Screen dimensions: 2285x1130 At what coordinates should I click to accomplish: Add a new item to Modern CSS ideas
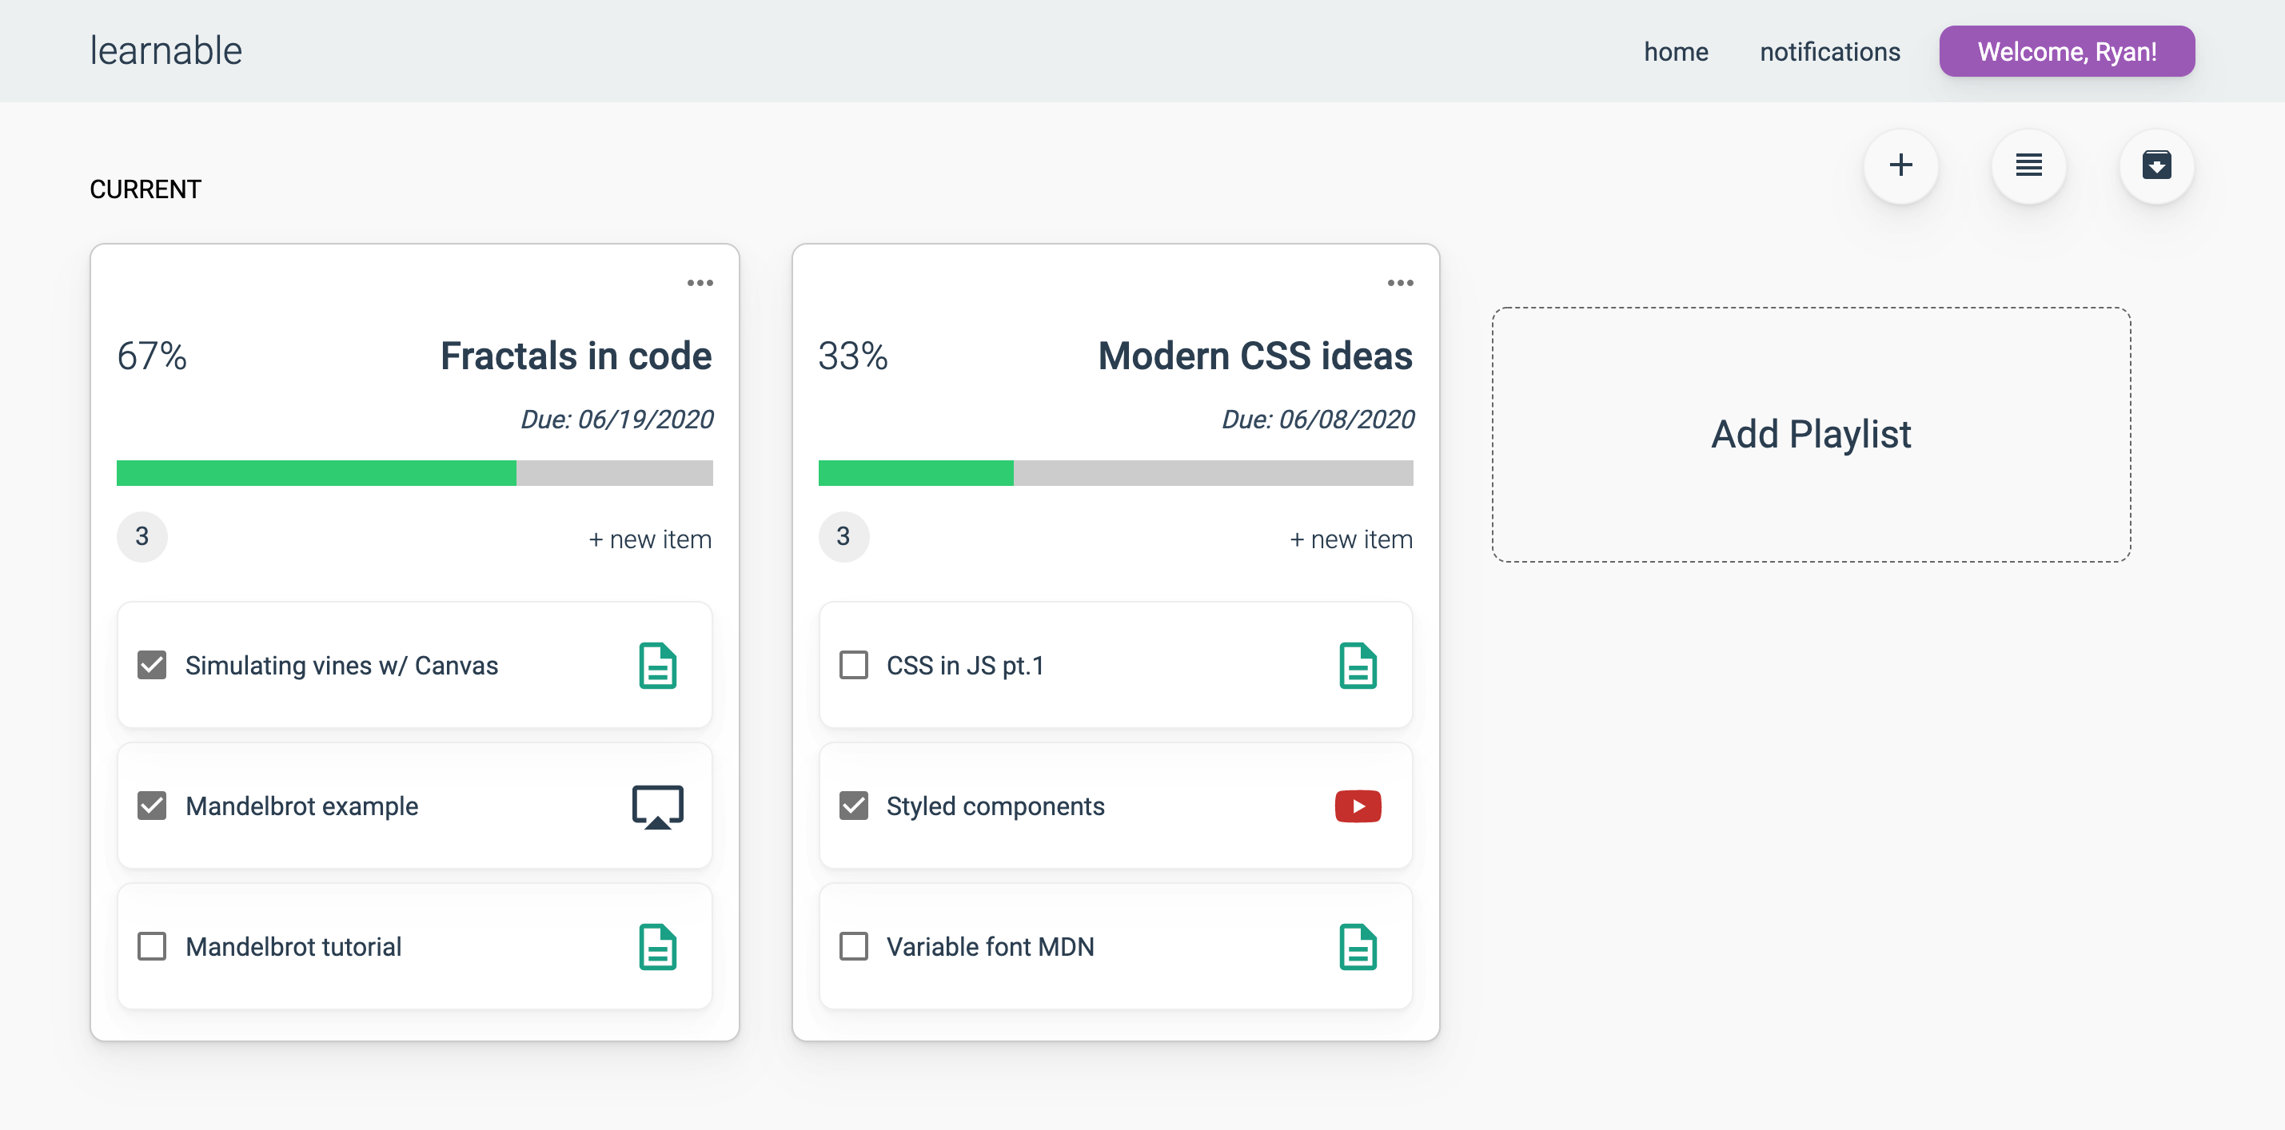(x=1350, y=539)
